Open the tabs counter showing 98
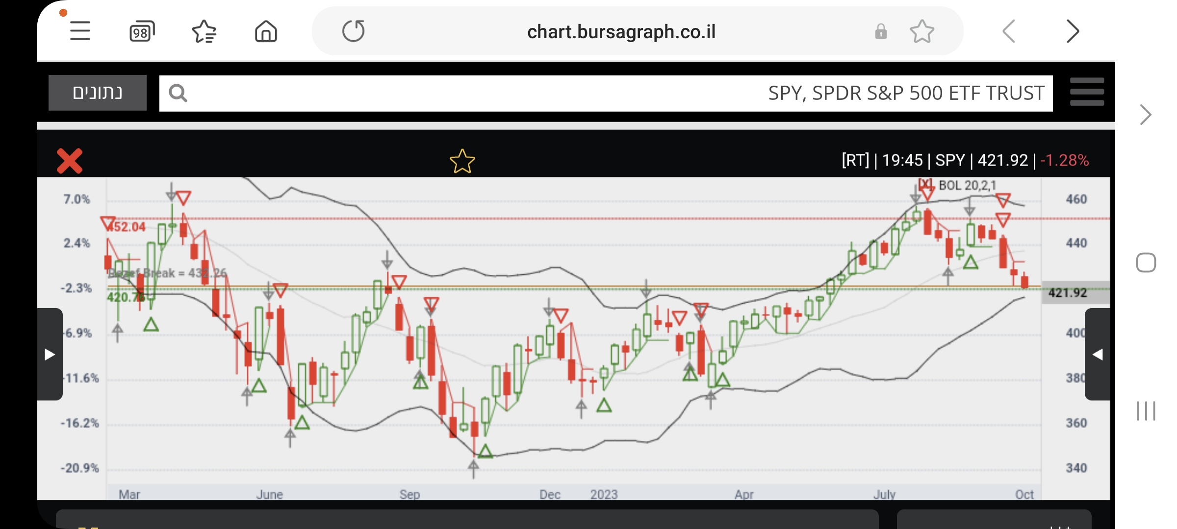 click(x=142, y=32)
